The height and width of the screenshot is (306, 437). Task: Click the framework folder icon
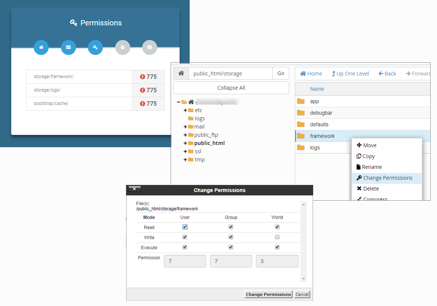tap(301, 136)
